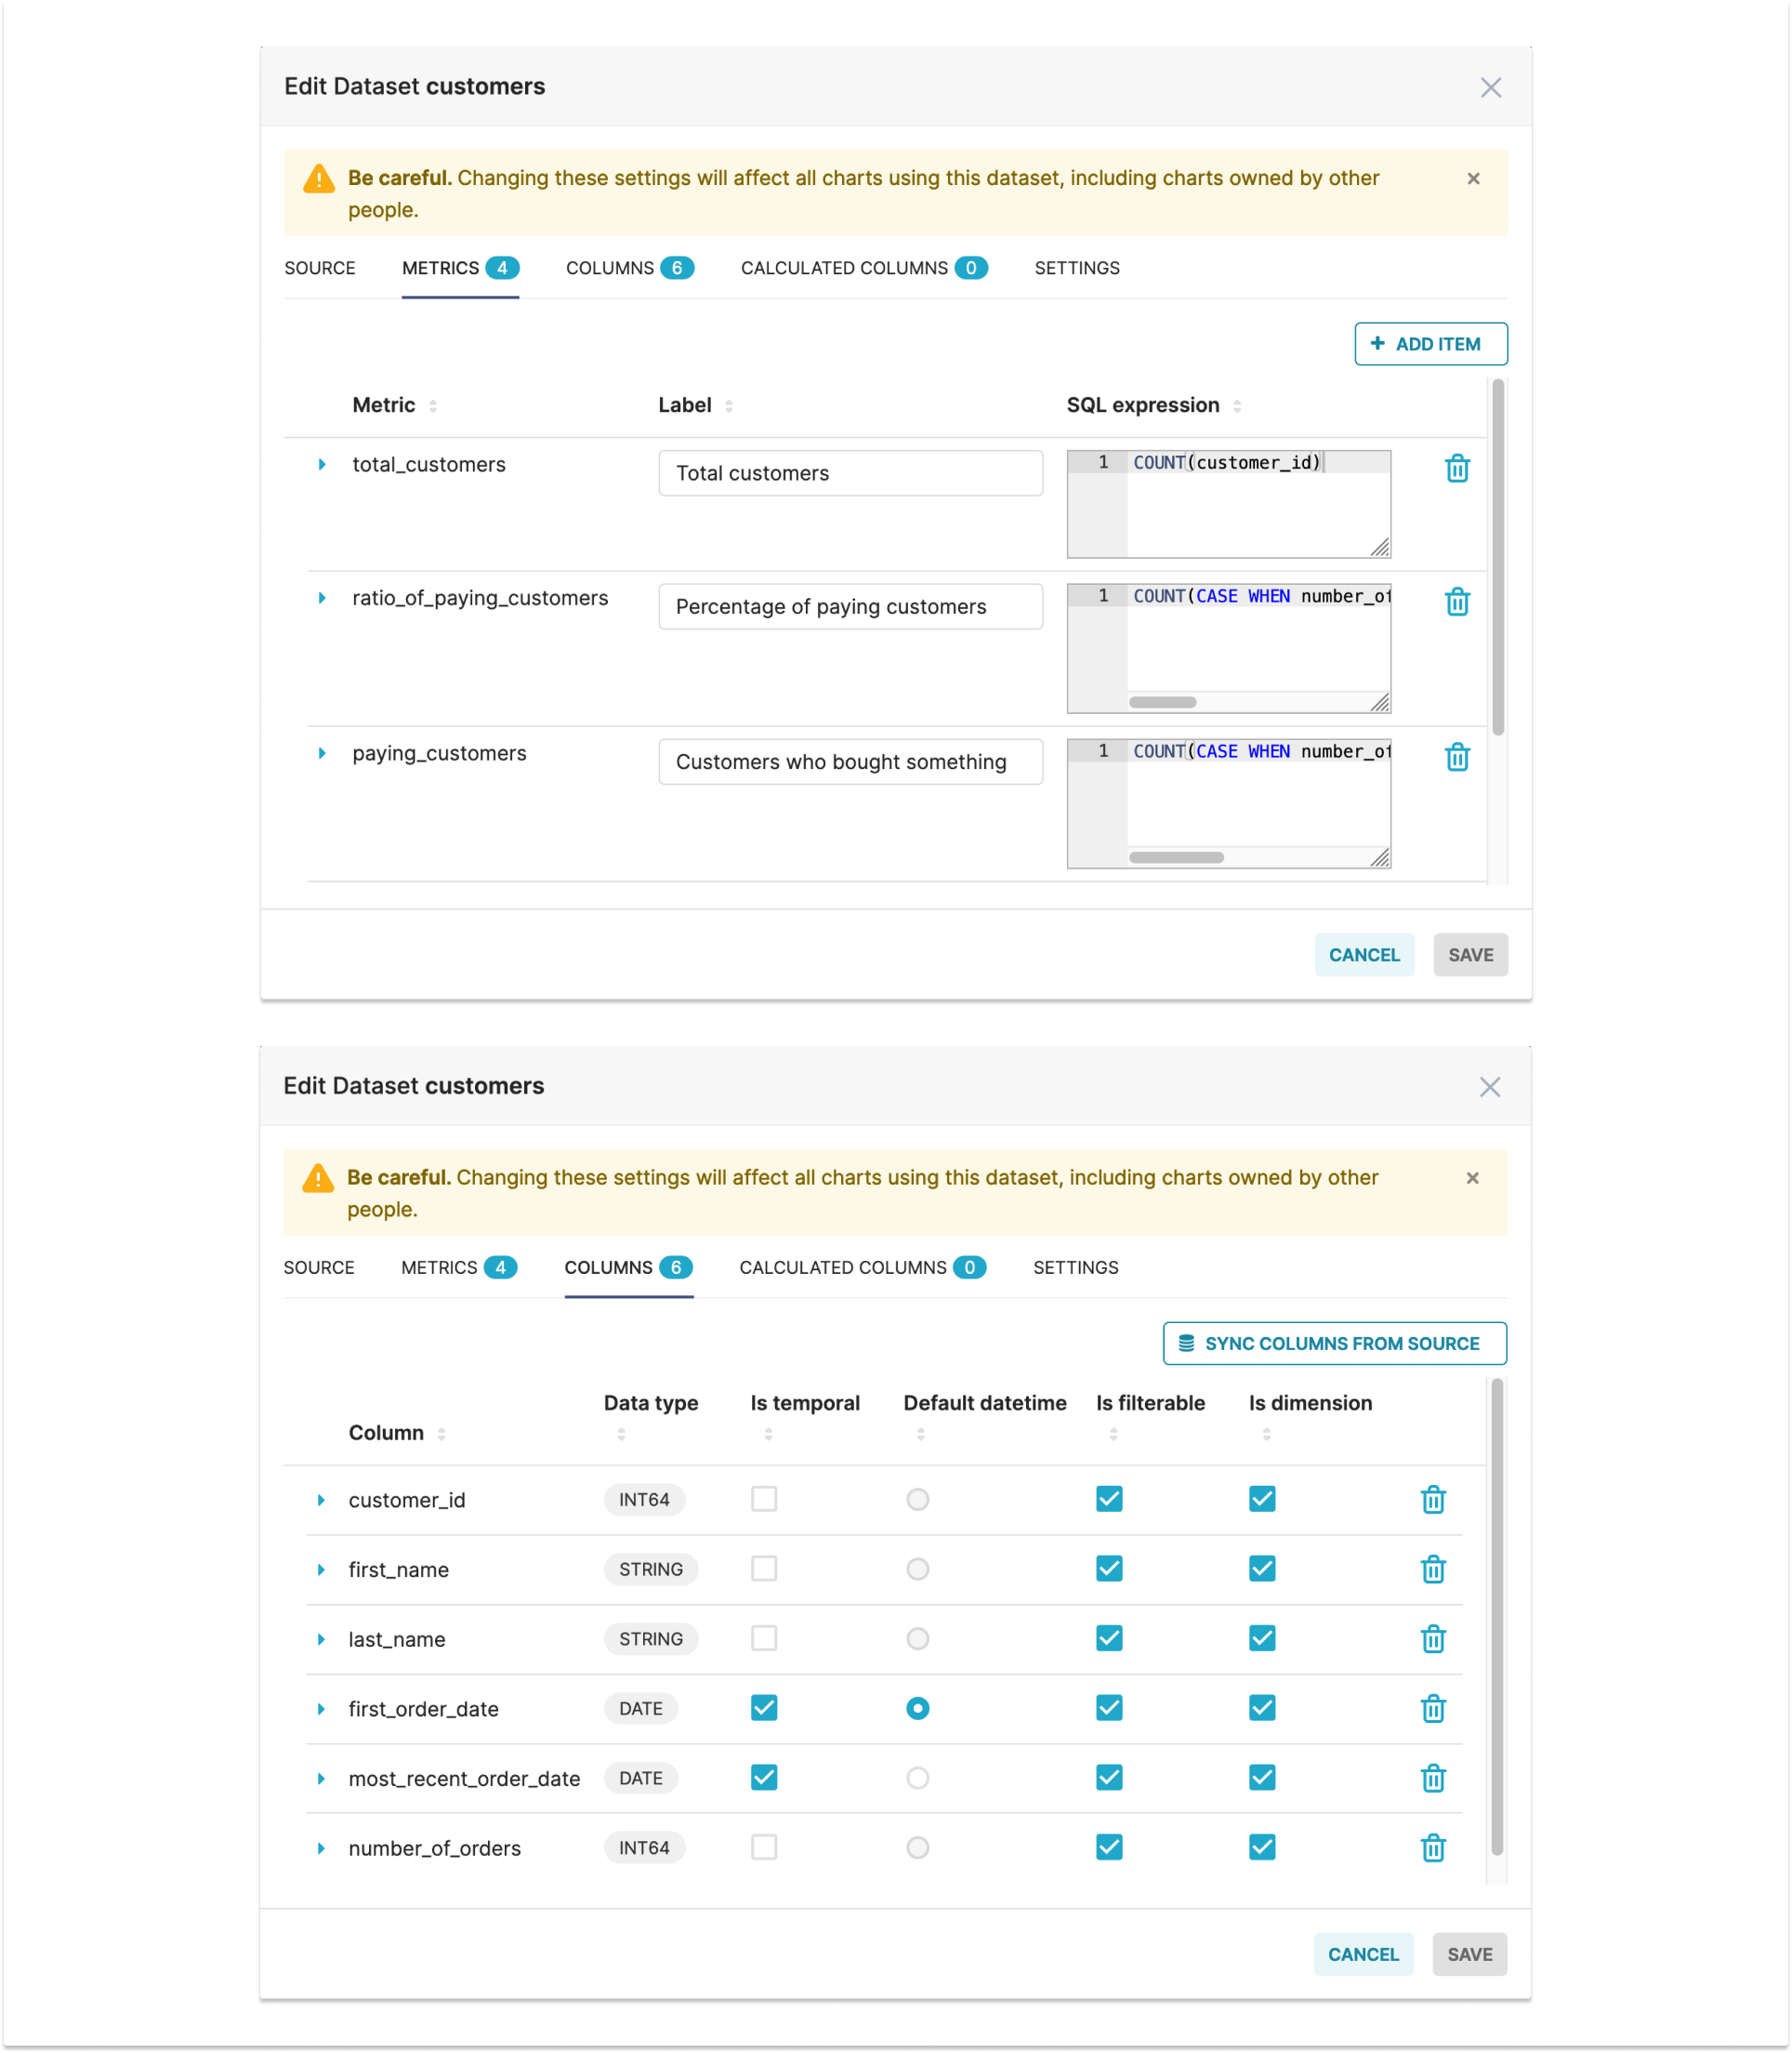Edit the Total customers label field
This screenshot has height=2053, width=1792.
tap(850, 472)
